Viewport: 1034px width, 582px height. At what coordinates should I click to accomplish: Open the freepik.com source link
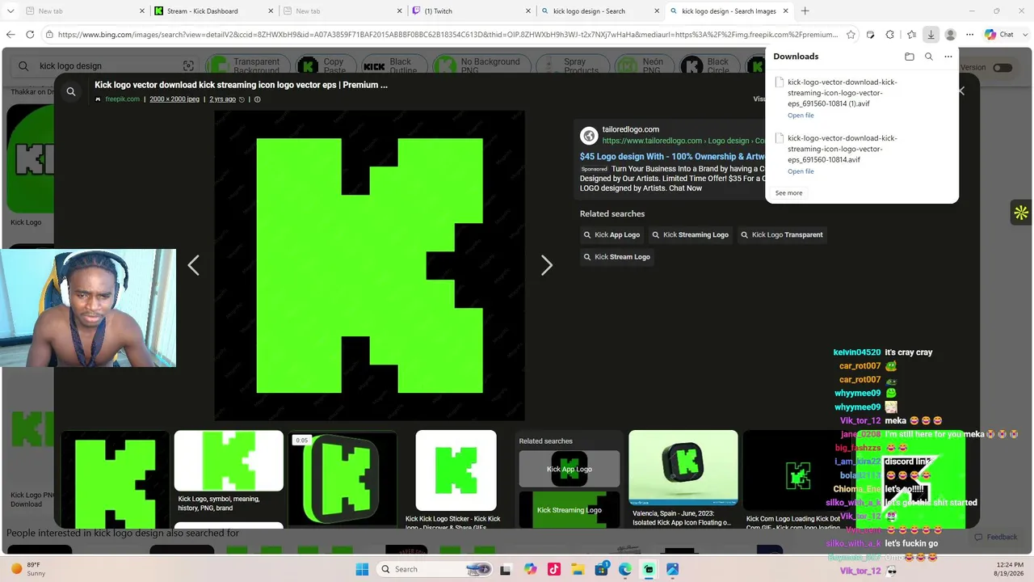[x=122, y=99]
